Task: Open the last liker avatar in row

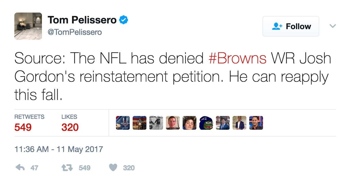Action: [256, 123]
